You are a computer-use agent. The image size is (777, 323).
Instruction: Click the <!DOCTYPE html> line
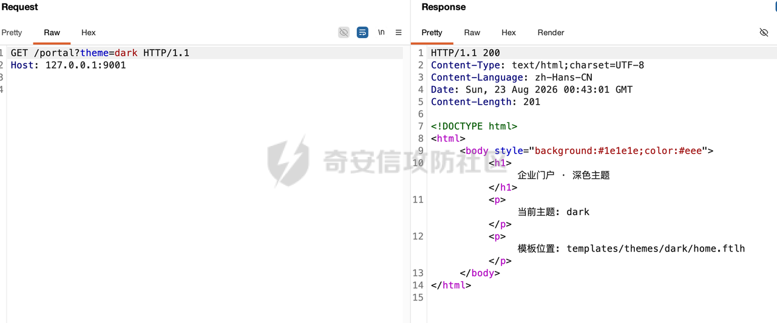pyautogui.click(x=474, y=127)
